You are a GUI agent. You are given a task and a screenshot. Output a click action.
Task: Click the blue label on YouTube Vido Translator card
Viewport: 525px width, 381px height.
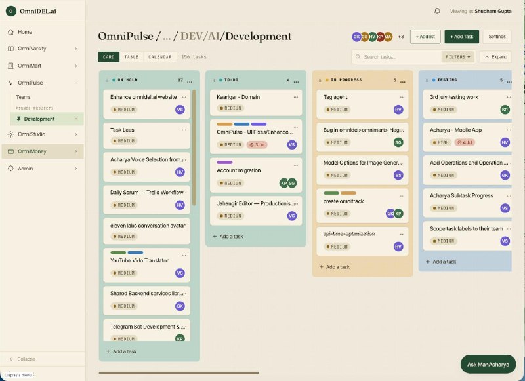[x=135, y=252]
